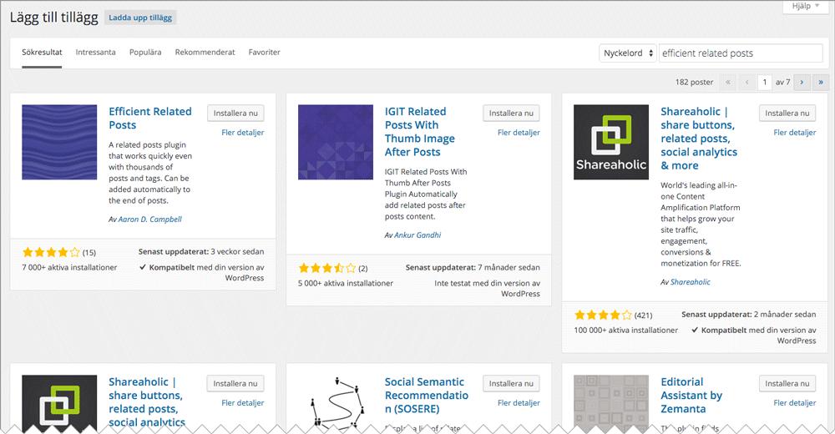The height and width of the screenshot is (434, 835).
Task: Click '100 000+ aktiva installationer' text
Action: 625,331
